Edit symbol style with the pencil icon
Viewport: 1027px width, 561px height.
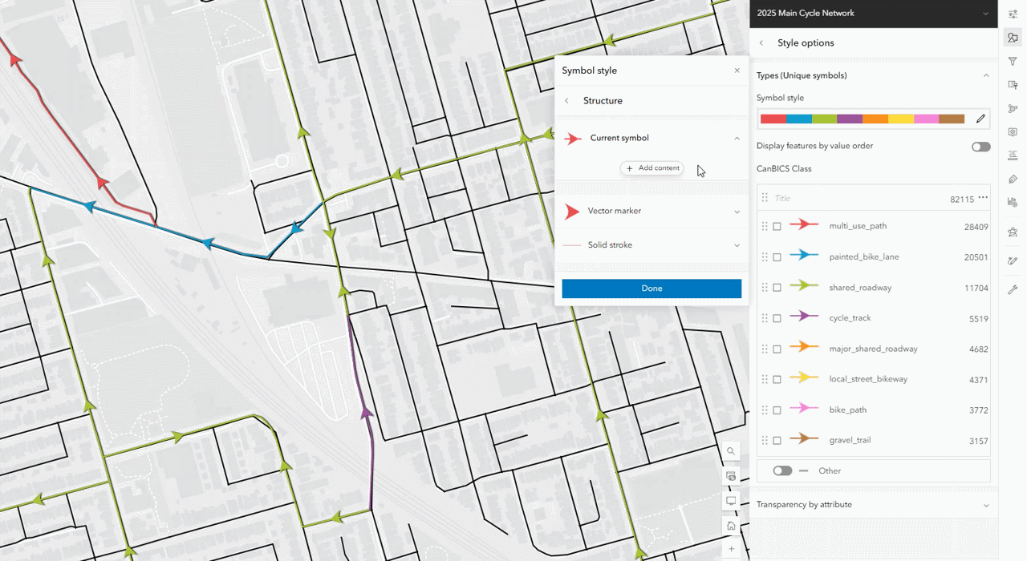980,119
